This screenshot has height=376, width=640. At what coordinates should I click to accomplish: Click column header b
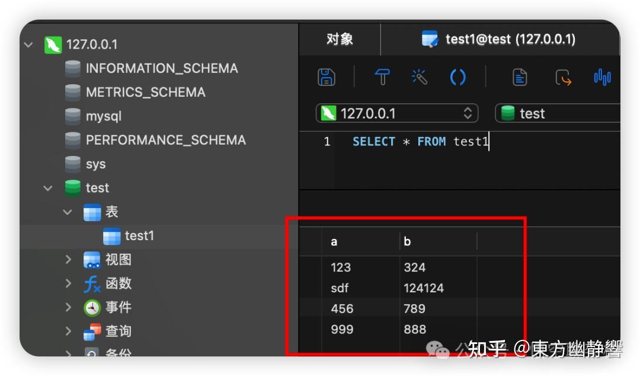(439, 241)
